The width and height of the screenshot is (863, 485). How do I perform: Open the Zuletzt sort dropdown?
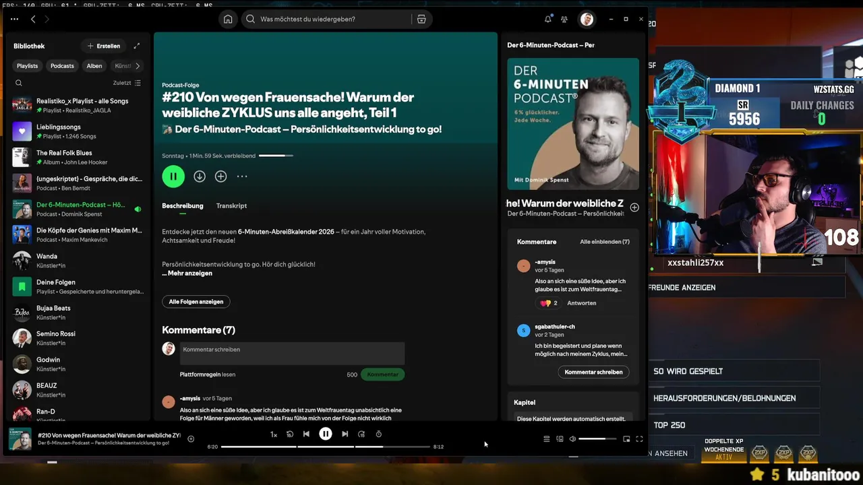127,83
